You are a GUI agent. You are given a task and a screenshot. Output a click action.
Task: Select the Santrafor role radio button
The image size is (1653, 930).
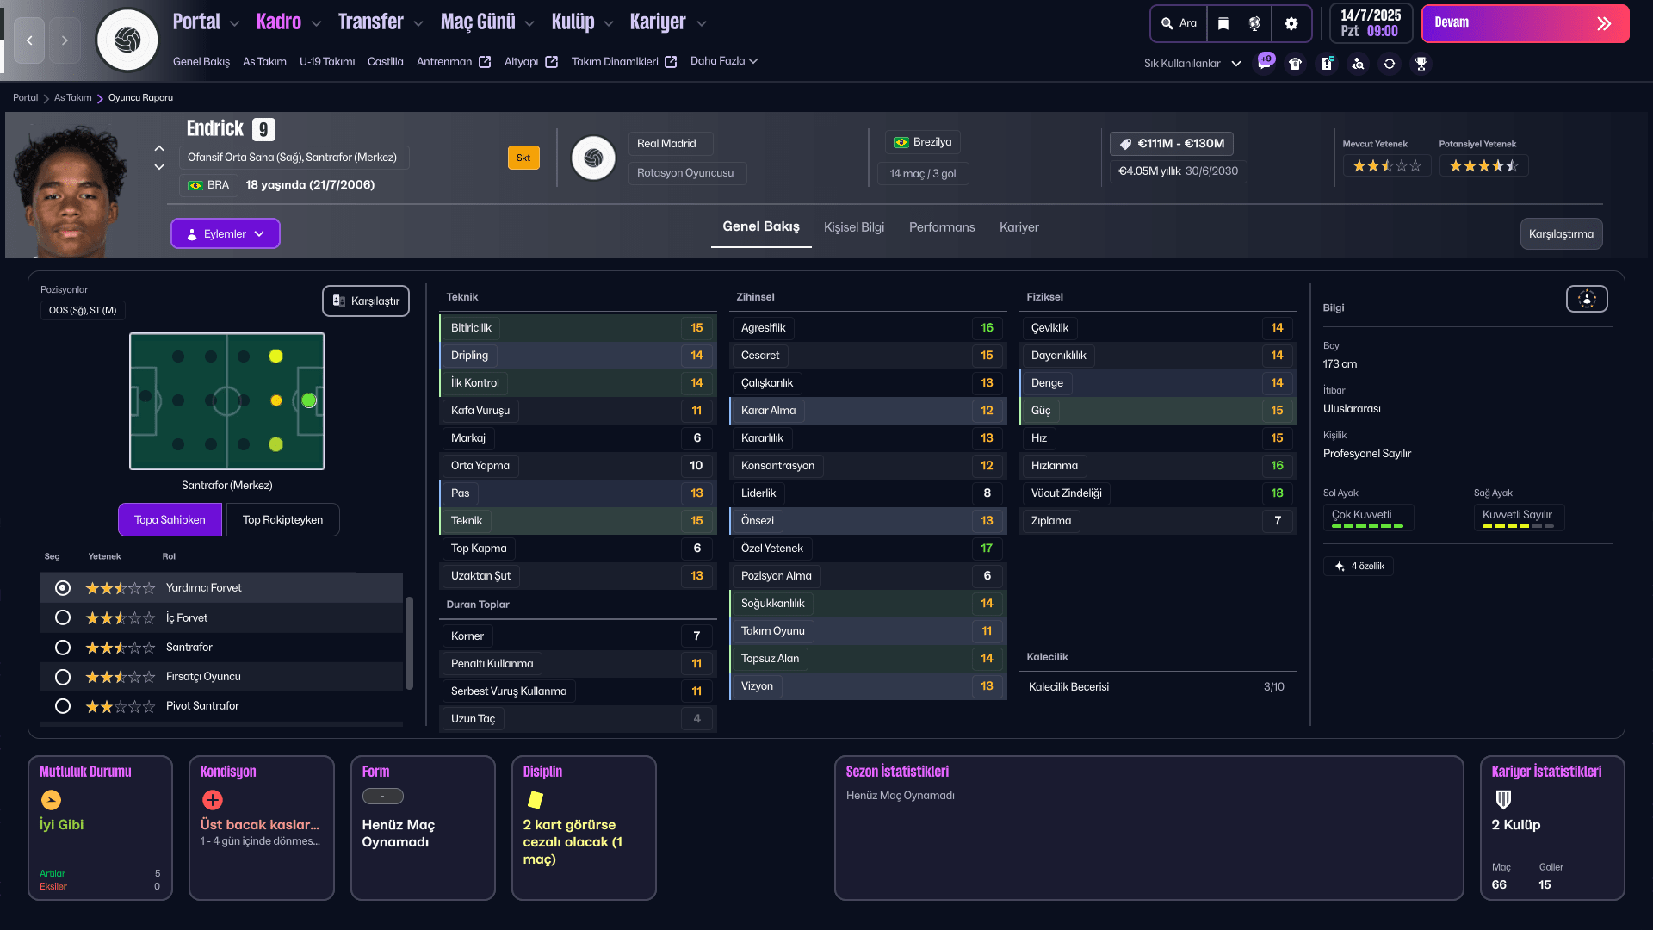point(63,647)
